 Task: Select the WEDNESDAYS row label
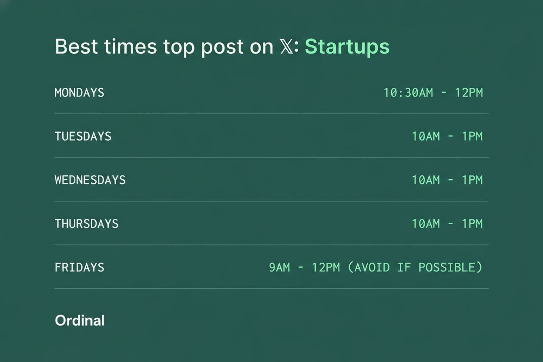(90, 180)
